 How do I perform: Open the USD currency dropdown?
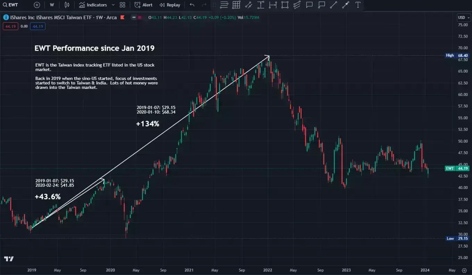pyautogui.click(x=464, y=17)
